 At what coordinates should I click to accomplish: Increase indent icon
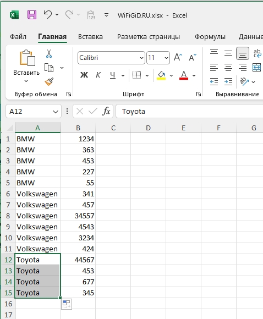(228, 82)
